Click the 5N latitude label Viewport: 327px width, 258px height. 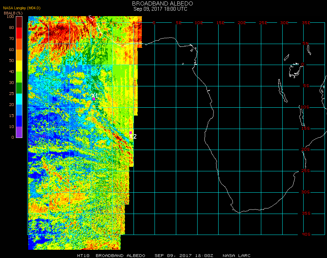coord(306,43)
